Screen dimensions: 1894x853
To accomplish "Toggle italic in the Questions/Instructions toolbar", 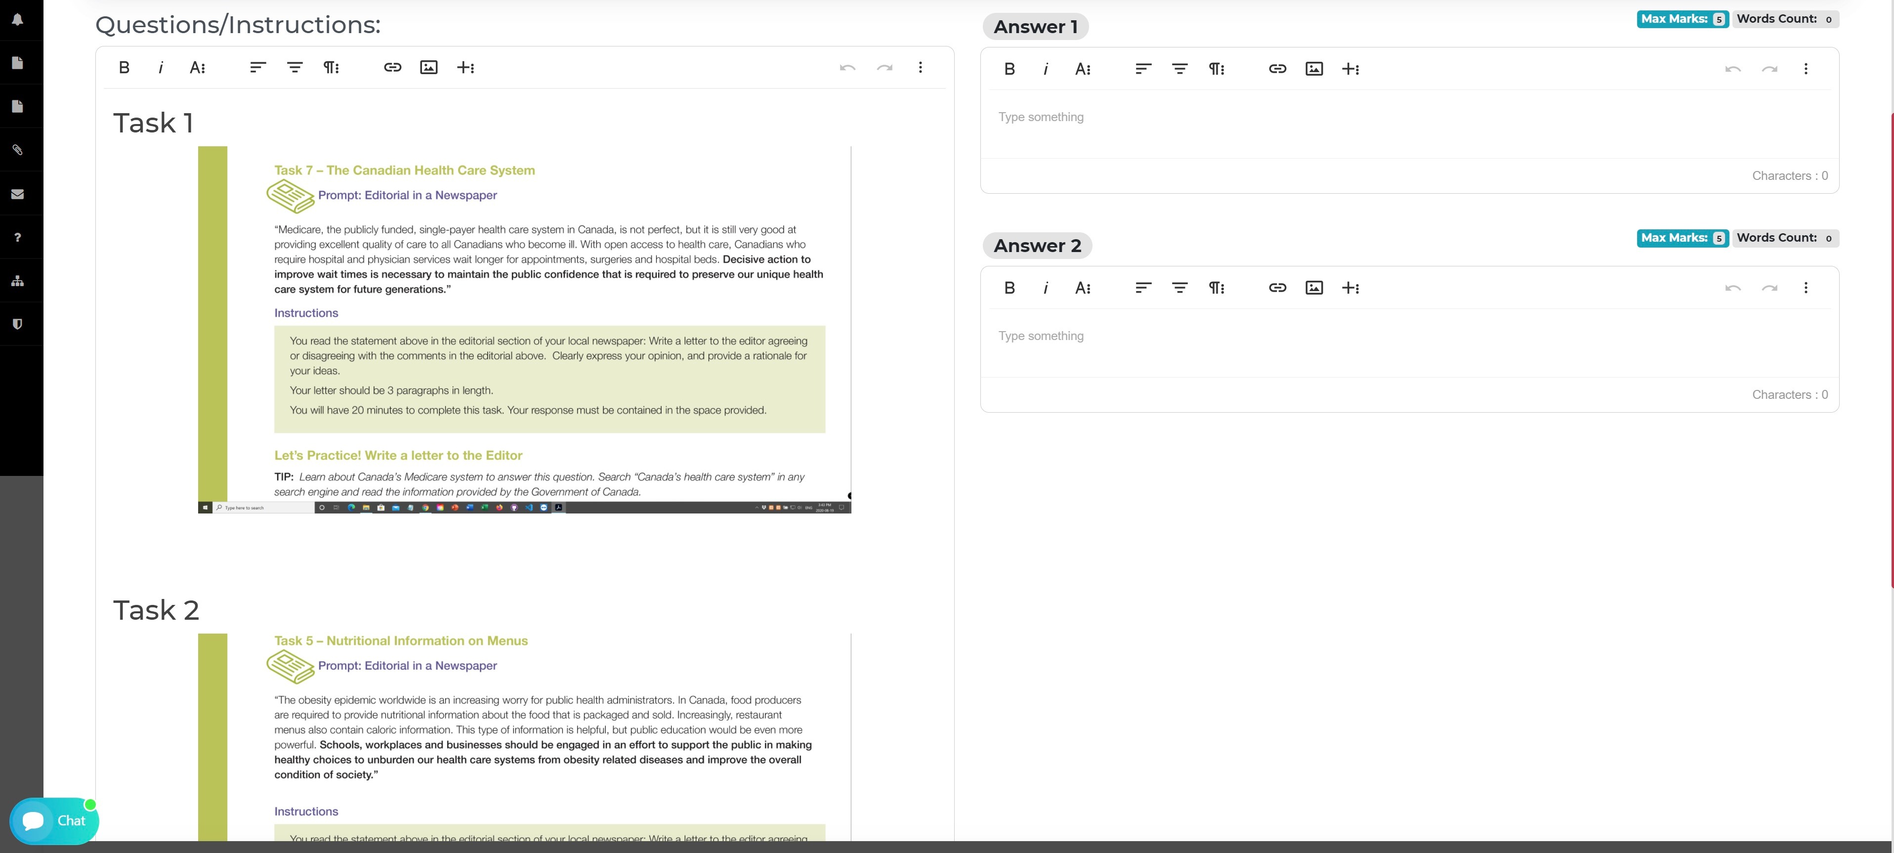I will [160, 67].
